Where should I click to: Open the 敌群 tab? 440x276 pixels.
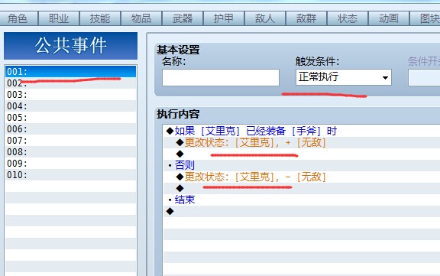tap(306, 18)
